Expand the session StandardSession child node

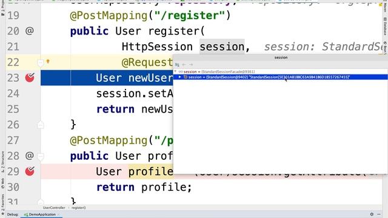[180, 77]
